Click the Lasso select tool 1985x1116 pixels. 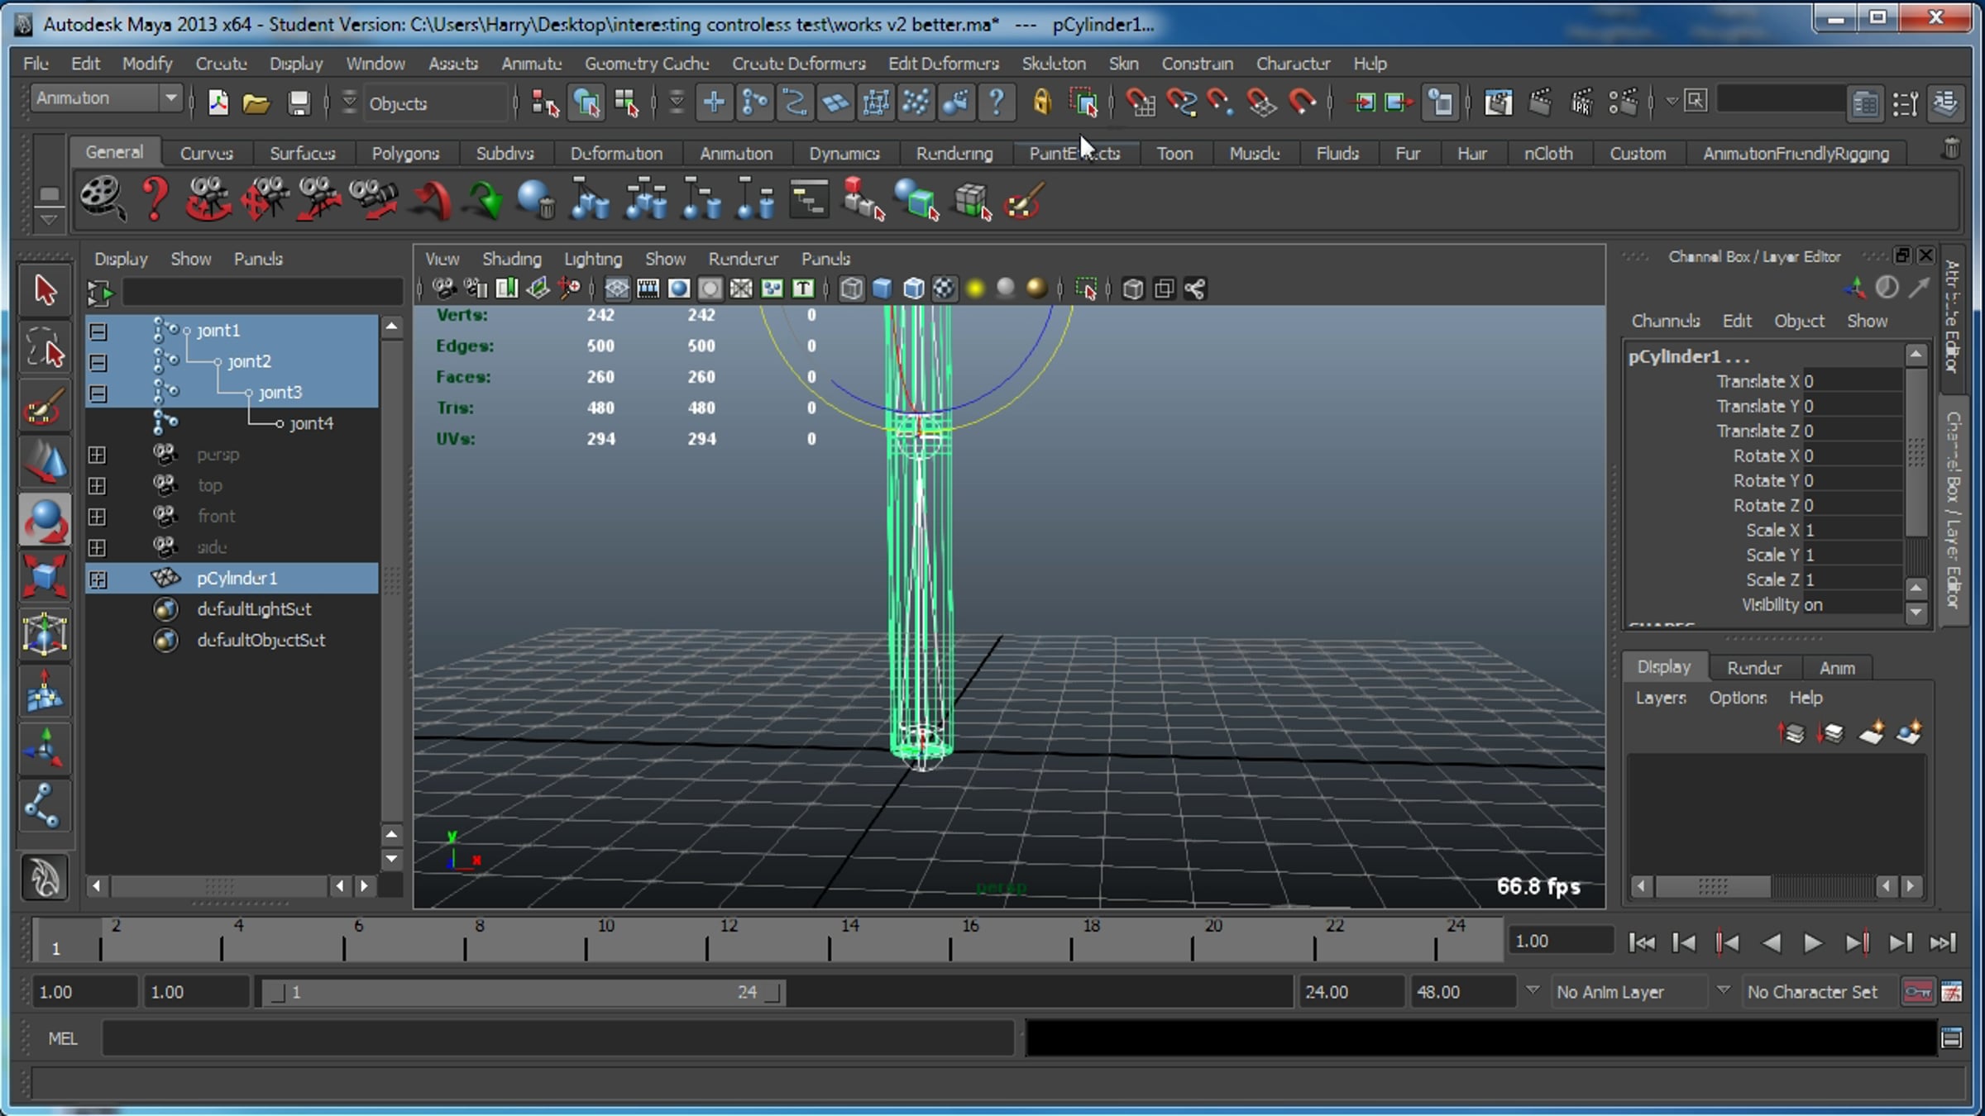click(x=44, y=348)
